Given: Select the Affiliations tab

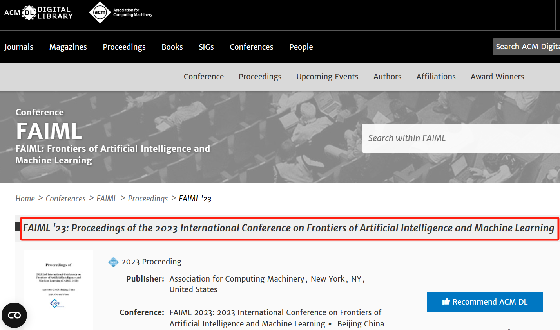Looking at the screenshot, I should (436, 77).
